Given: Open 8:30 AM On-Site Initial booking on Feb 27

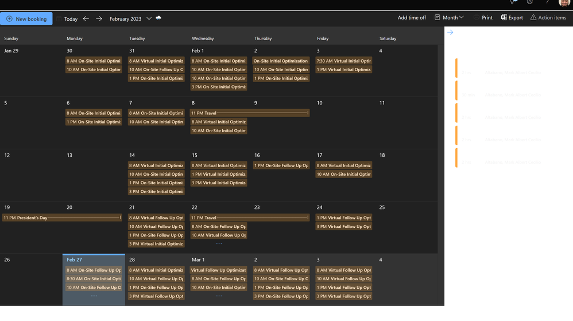Looking at the screenshot, I should tap(94, 279).
